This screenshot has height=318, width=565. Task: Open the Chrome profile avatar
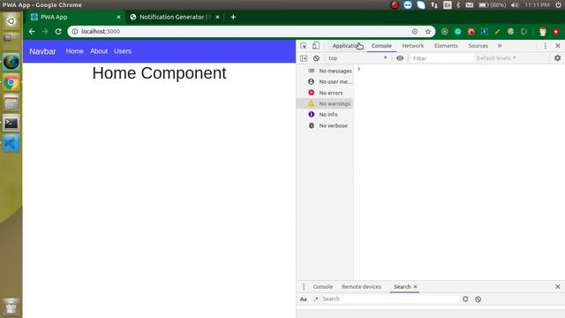coord(543,32)
